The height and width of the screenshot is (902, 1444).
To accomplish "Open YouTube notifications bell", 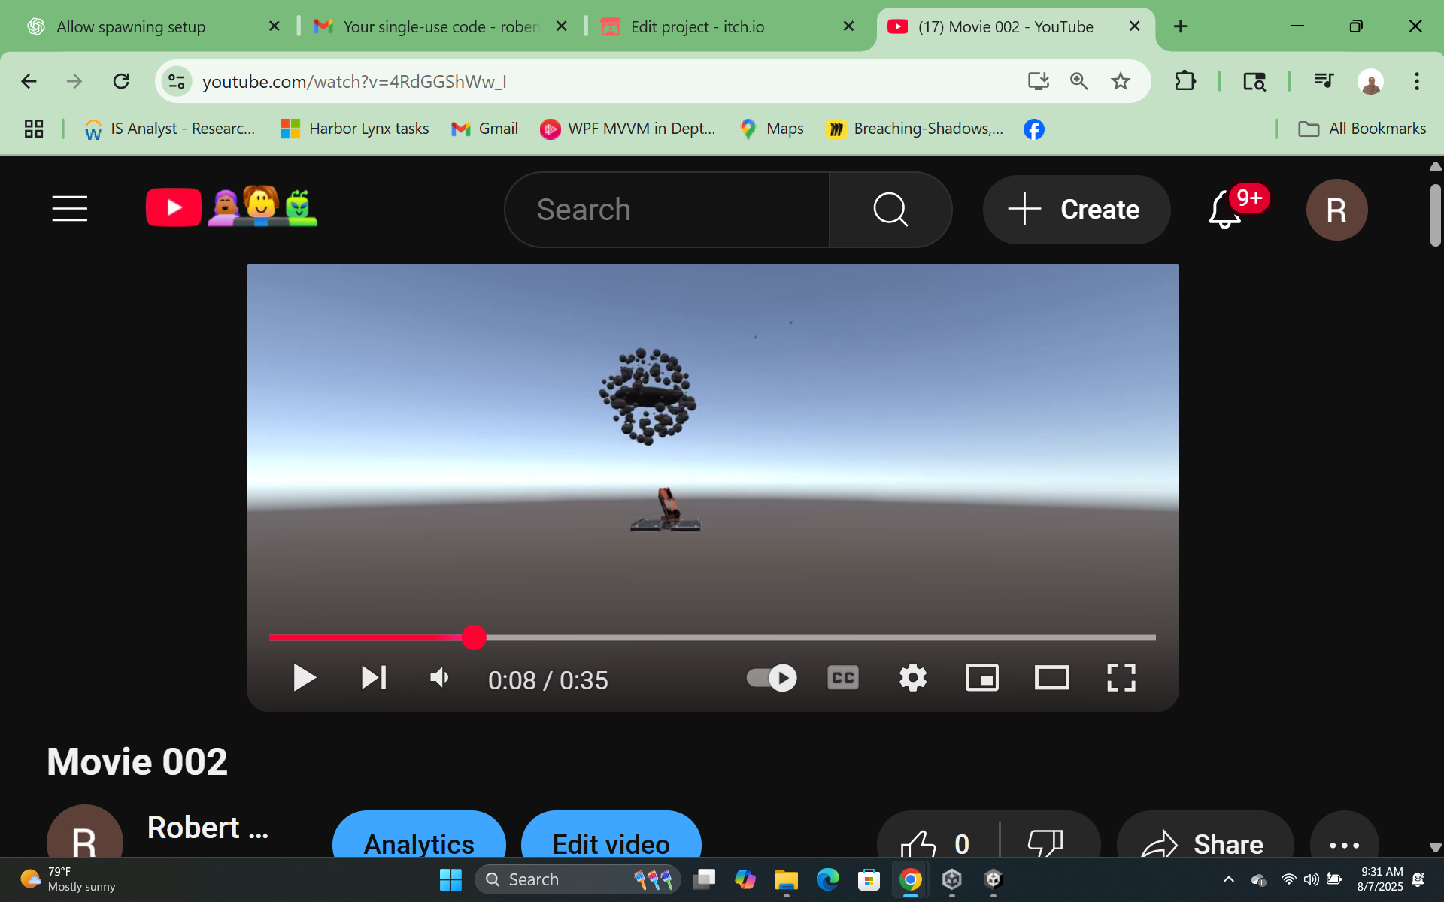I will pyautogui.click(x=1225, y=210).
